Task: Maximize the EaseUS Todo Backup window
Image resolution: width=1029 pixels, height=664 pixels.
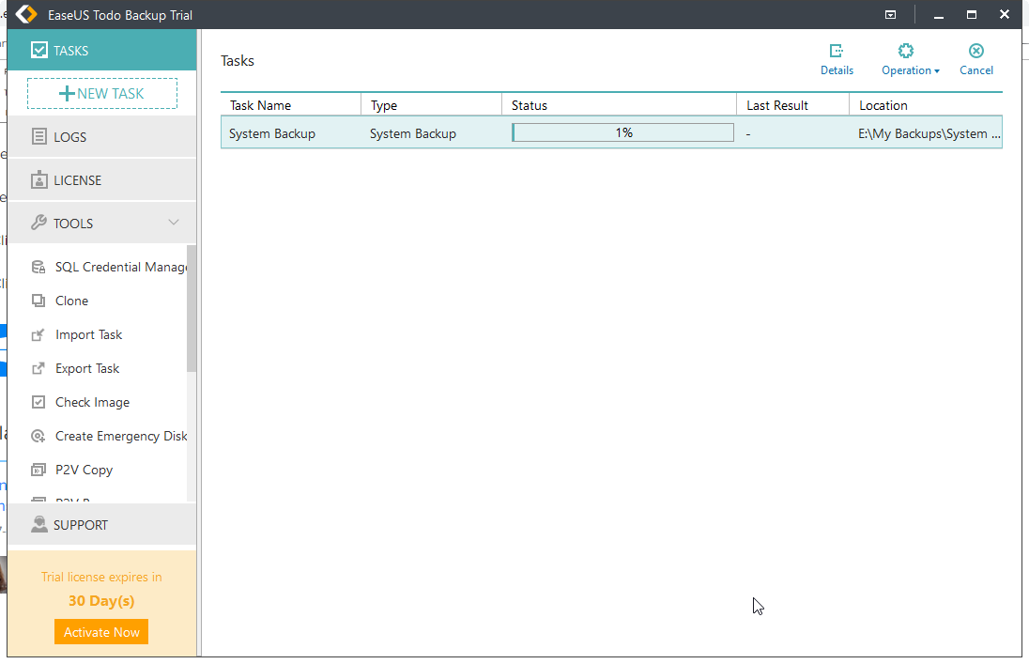Action: click(972, 14)
